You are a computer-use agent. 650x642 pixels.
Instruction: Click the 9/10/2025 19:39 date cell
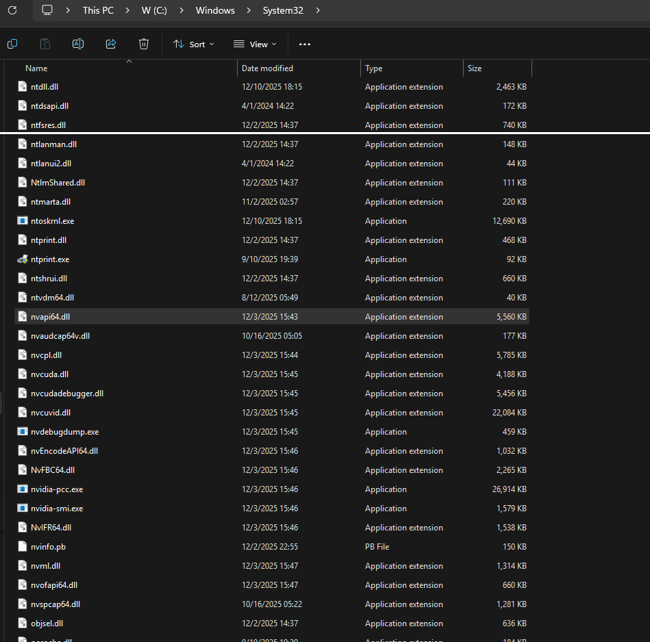pyautogui.click(x=270, y=259)
